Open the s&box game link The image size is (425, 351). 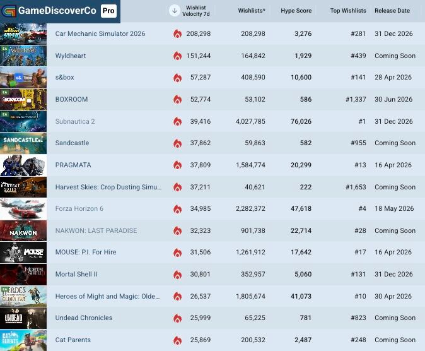tap(64, 78)
